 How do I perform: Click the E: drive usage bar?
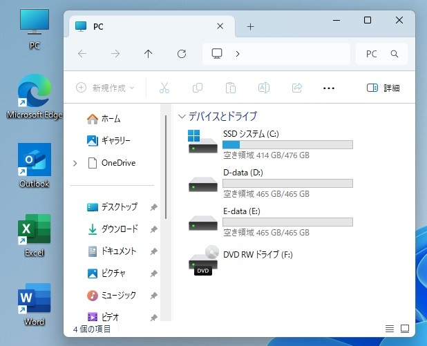tap(287, 222)
